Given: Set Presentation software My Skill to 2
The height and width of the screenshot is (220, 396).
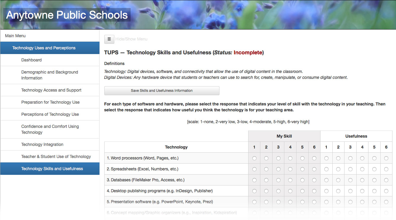Looking at the screenshot, I should point(266,202).
